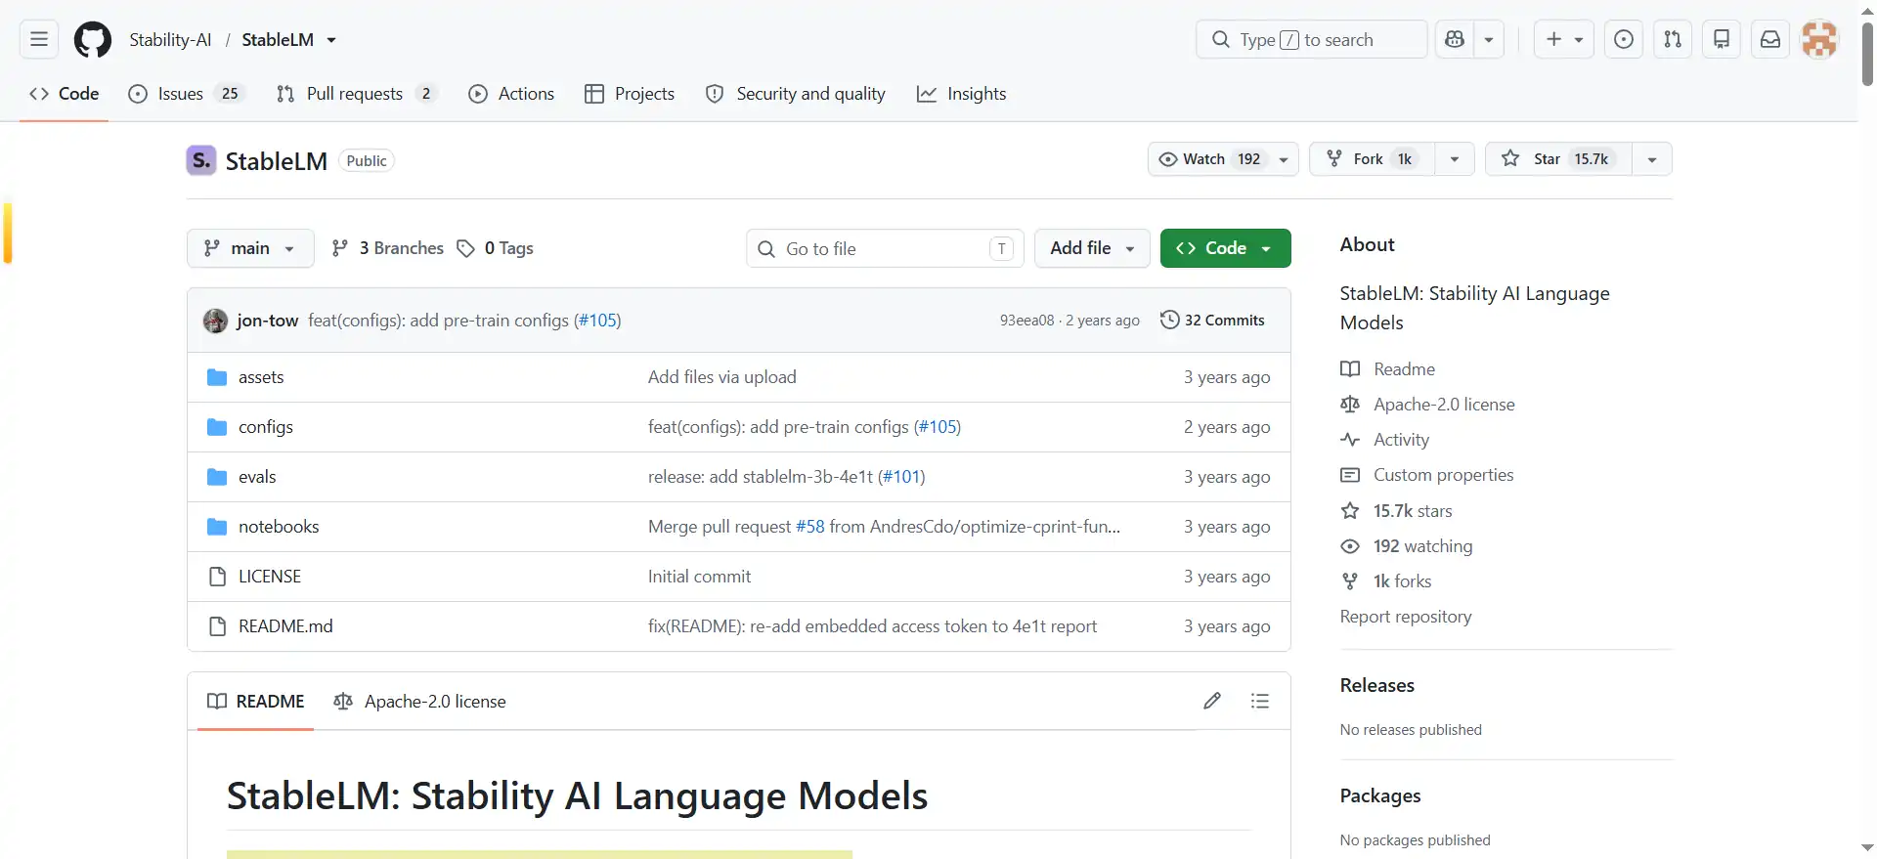Open pull requests icon in header
The width and height of the screenshot is (1877, 859).
[x=1673, y=39]
